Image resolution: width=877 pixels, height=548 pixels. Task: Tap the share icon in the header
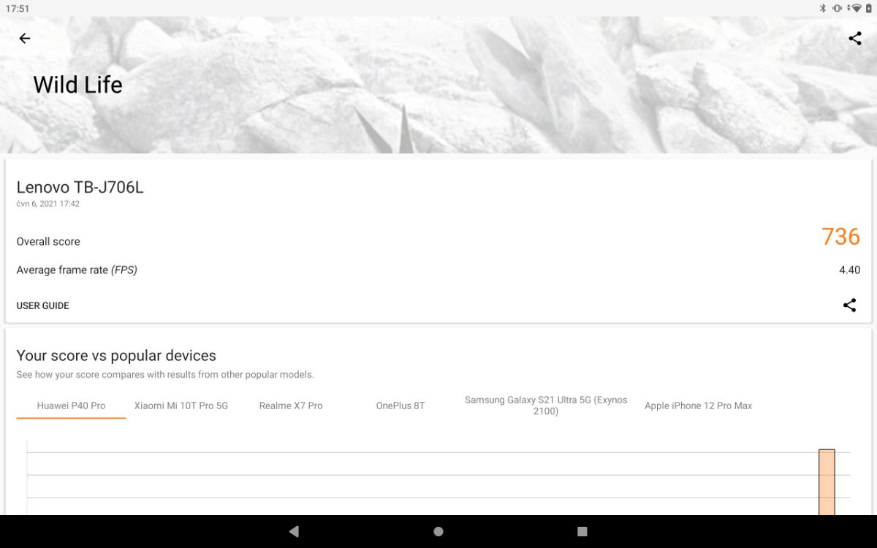pyautogui.click(x=854, y=39)
